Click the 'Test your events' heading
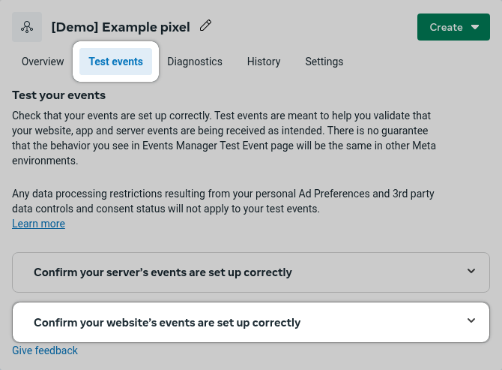This screenshot has width=502, height=370. (59, 95)
